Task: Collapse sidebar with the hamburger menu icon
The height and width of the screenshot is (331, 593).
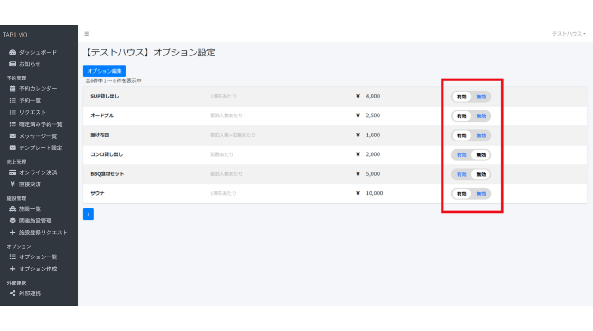Action: 87,34
